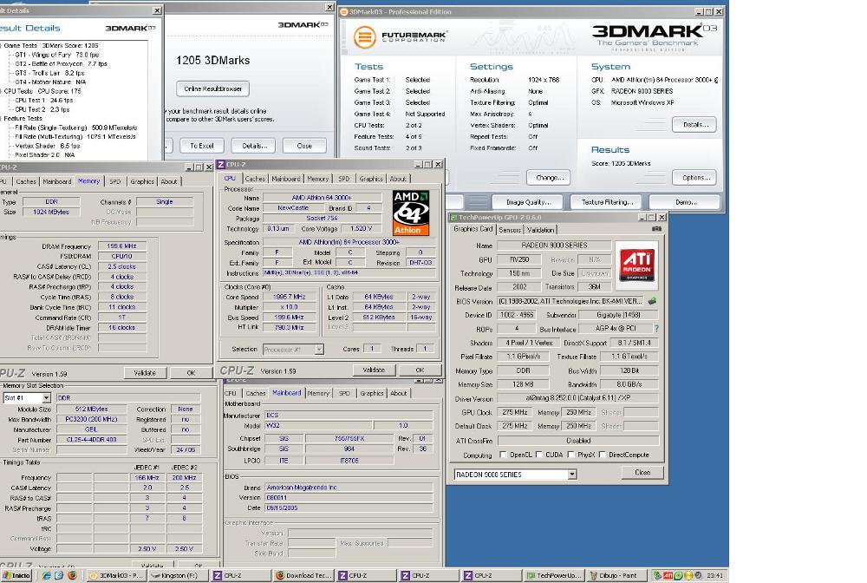Enable the DirectCompute checkbox in GPU-Z
867x583 pixels.
603,455
